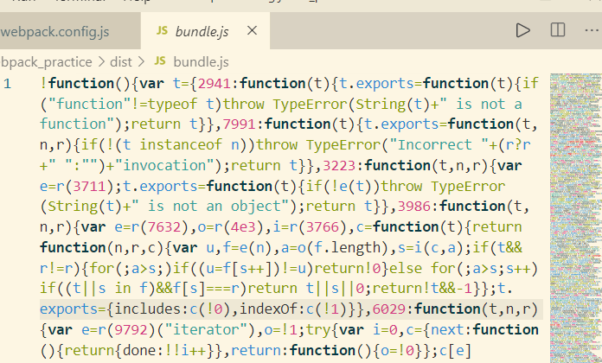The image size is (602, 363).
Task: Click the "invocation" string literal
Action: coord(164,166)
